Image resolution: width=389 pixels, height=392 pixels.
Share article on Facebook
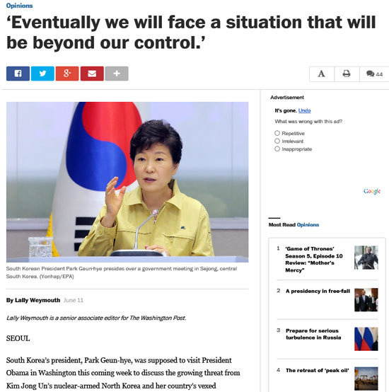point(18,74)
